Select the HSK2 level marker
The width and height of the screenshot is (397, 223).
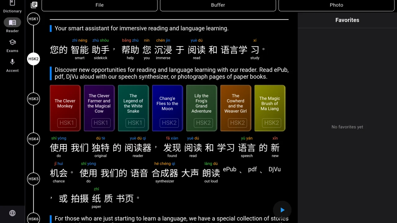click(33, 59)
